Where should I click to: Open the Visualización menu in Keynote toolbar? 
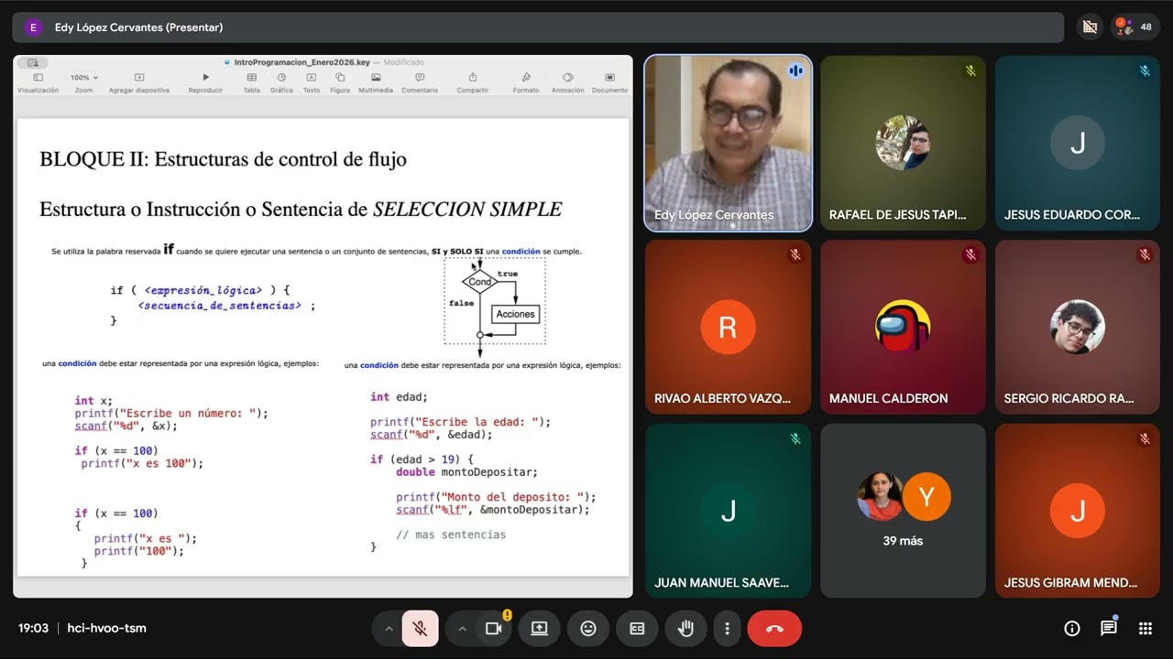(x=38, y=82)
